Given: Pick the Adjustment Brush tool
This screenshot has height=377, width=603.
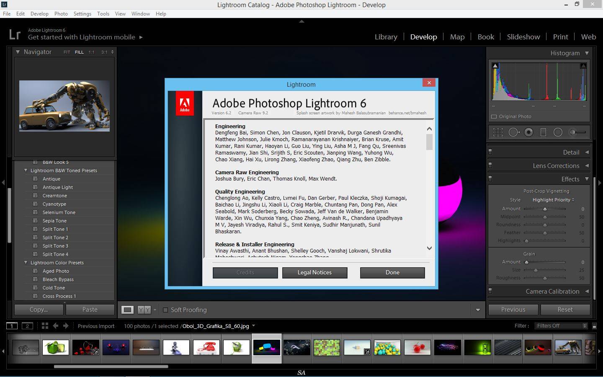Looking at the screenshot, I should (577, 132).
